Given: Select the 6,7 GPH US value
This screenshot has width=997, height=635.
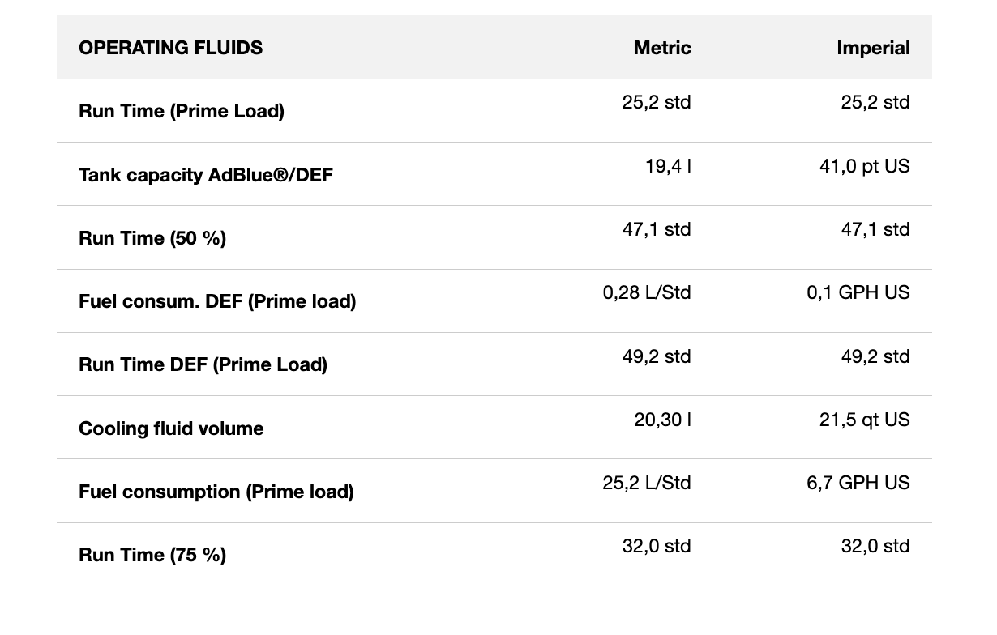Looking at the screenshot, I should coord(858,483).
